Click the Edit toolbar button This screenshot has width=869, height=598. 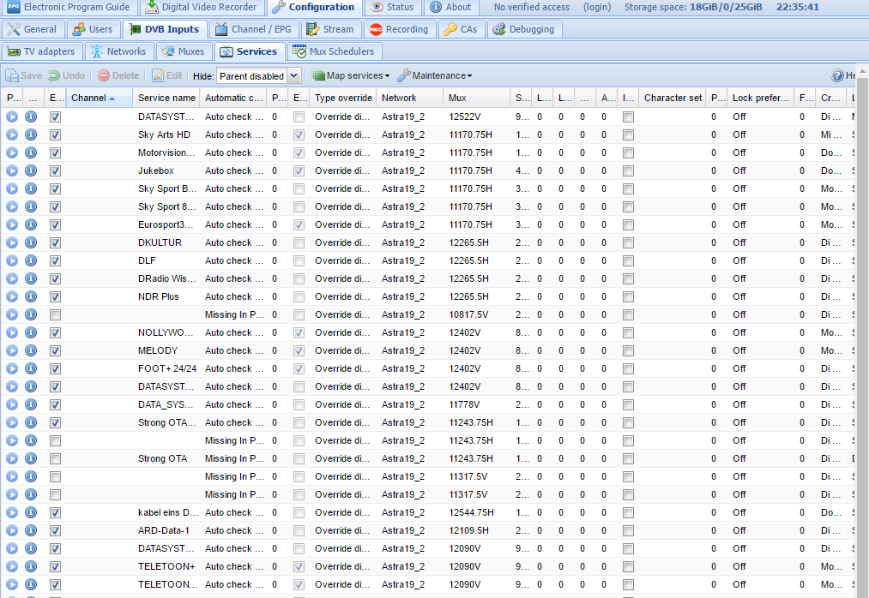pyautogui.click(x=166, y=75)
